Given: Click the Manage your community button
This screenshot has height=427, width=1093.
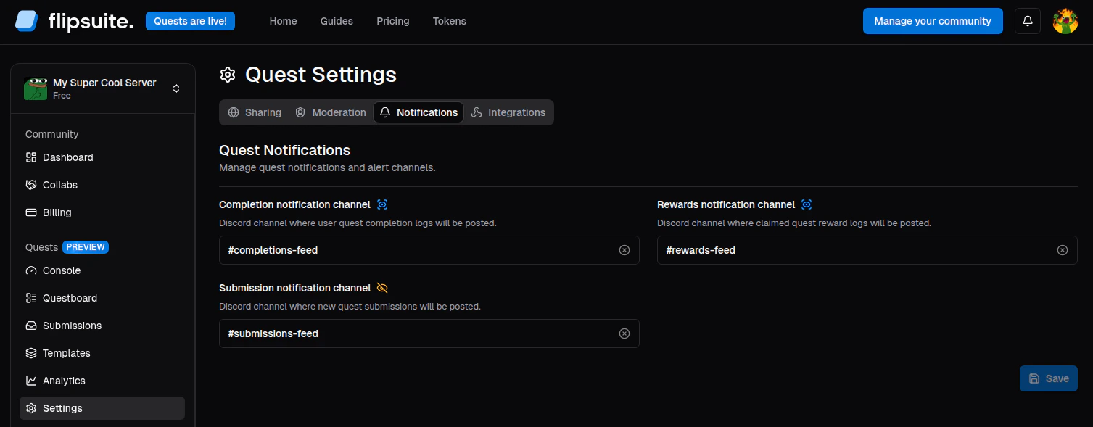Looking at the screenshot, I should [x=933, y=21].
